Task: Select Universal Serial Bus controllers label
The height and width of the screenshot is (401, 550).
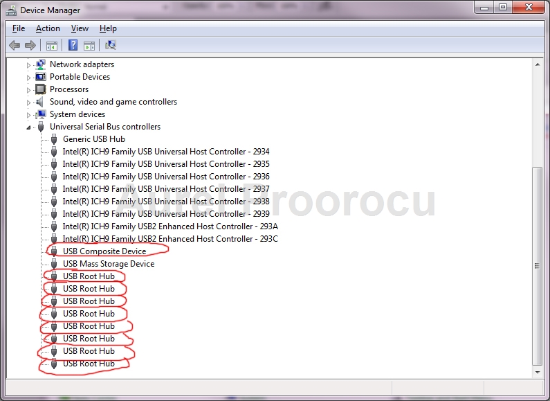Action: click(x=105, y=127)
